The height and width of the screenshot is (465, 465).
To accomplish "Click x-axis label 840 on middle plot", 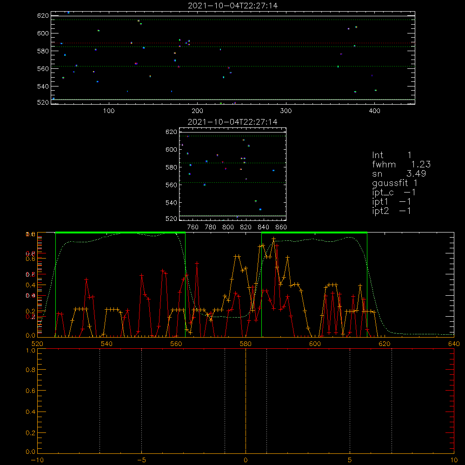I will 263,227.
